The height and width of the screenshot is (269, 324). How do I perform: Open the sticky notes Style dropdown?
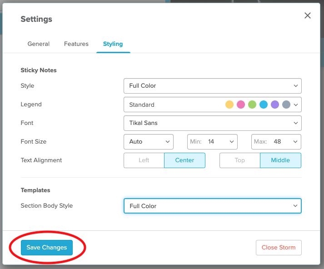pyautogui.click(x=212, y=86)
